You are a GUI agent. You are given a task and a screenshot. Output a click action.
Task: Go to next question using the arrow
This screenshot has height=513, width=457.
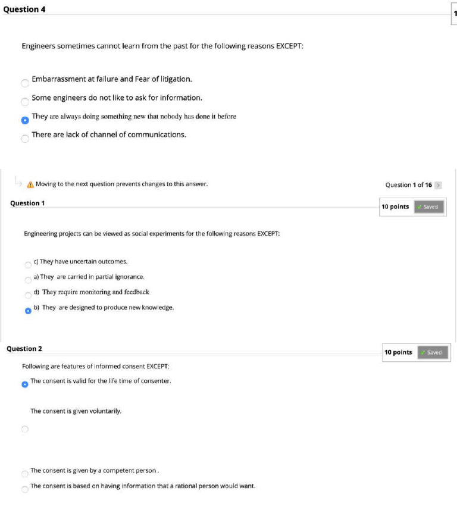click(x=437, y=185)
